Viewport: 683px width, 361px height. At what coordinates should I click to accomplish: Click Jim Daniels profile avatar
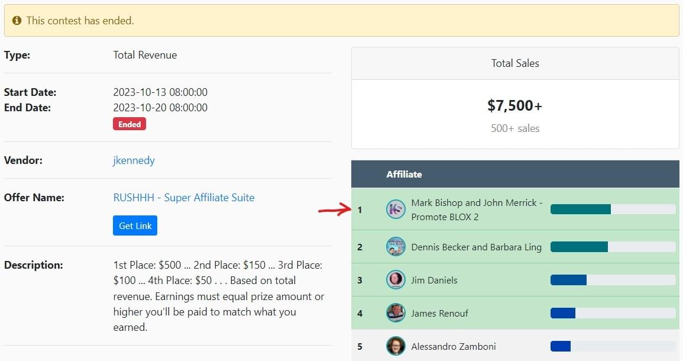(396, 280)
